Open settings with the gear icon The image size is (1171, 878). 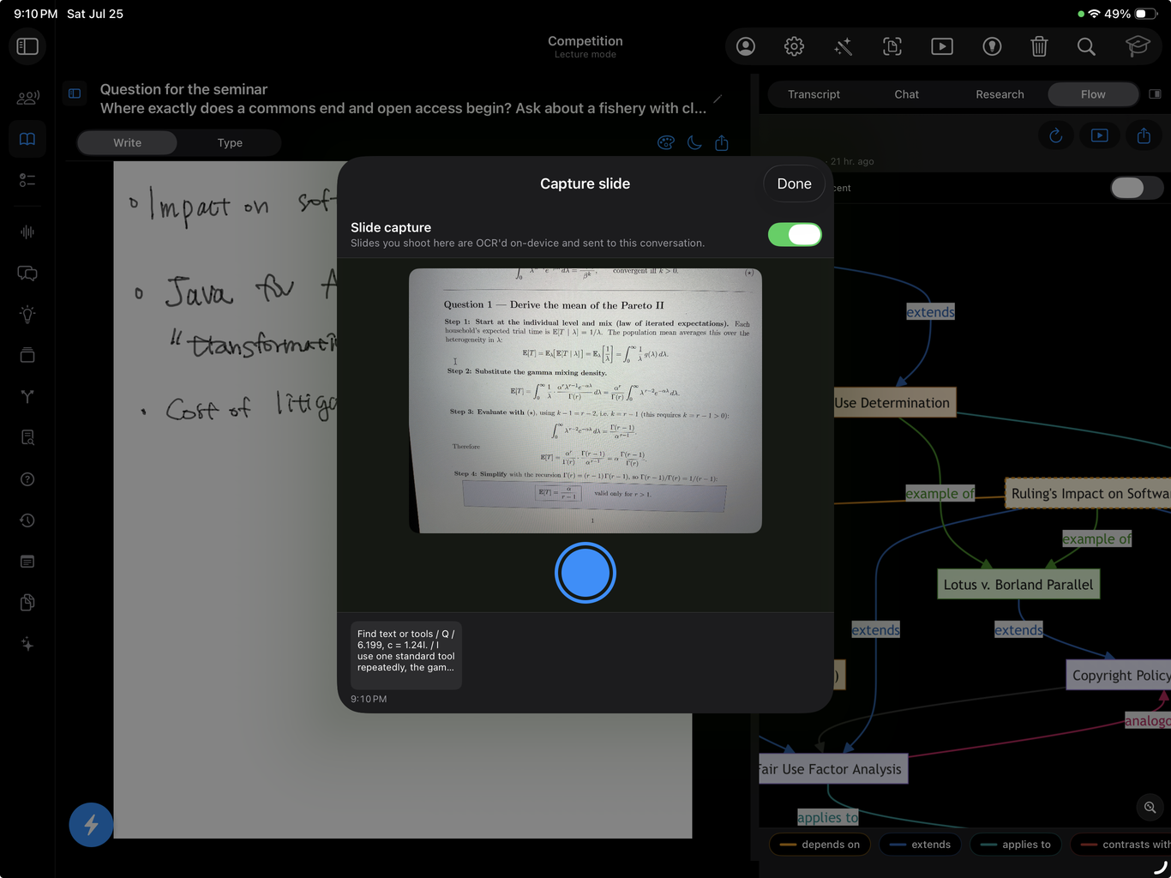tap(795, 46)
